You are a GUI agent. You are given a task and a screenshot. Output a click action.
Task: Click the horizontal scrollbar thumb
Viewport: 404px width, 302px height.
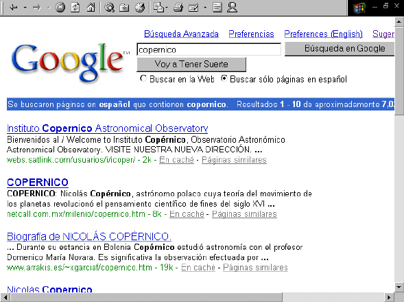[146, 297]
